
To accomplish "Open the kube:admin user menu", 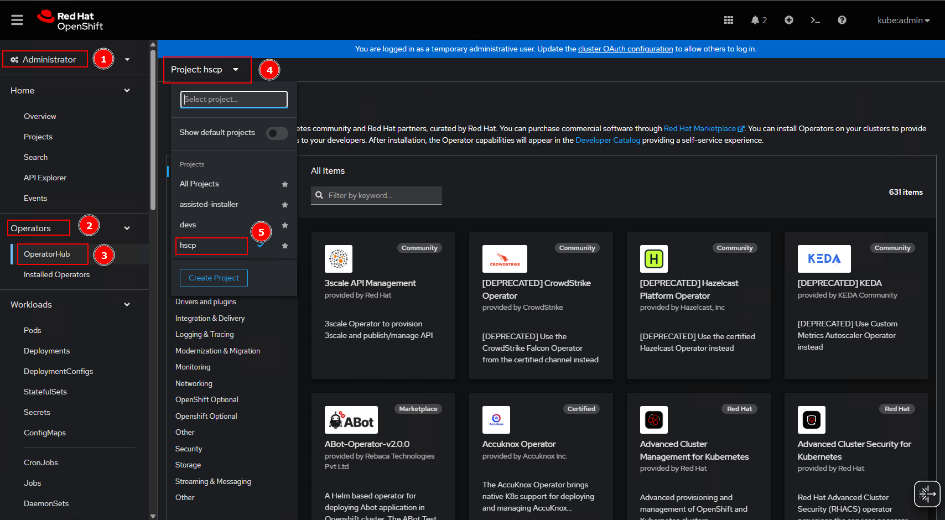I will [904, 20].
